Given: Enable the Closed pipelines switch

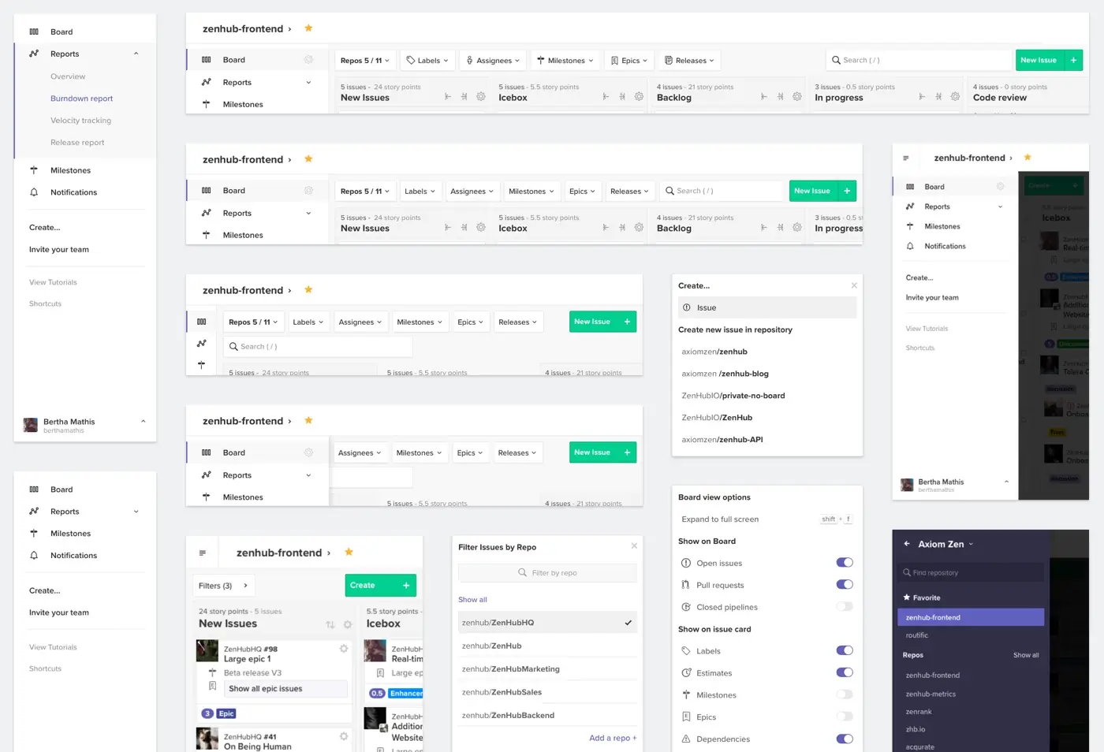Looking at the screenshot, I should coord(845,607).
